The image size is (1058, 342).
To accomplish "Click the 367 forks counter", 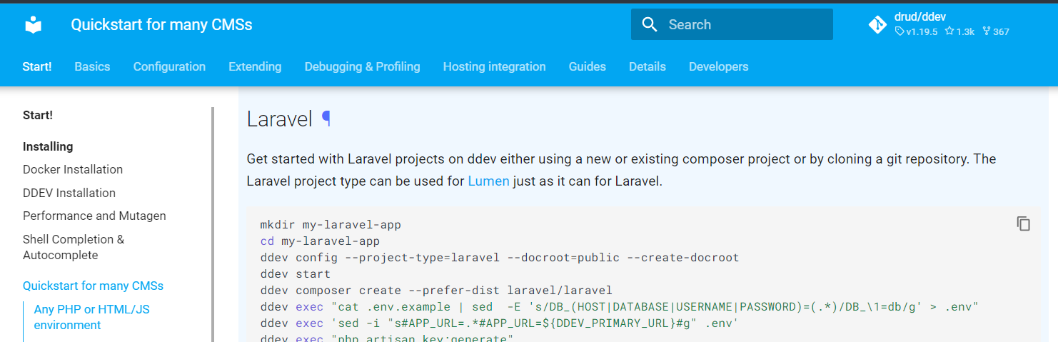I will pos(996,31).
